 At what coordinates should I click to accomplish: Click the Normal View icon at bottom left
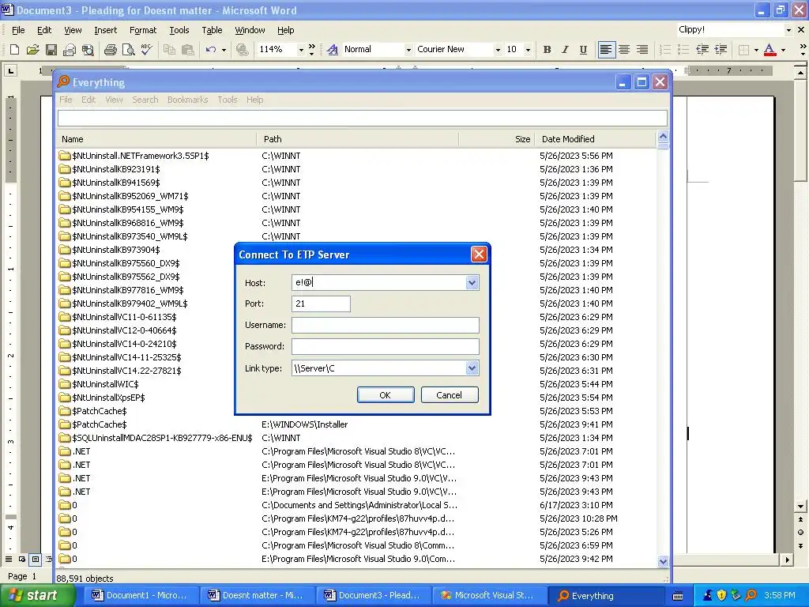click(8, 559)
